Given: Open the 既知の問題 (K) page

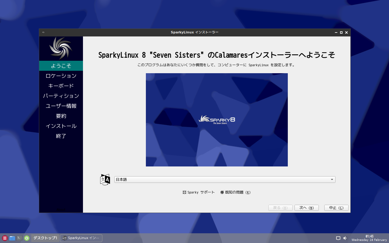Looking at the screenshot, I should 236,192.
